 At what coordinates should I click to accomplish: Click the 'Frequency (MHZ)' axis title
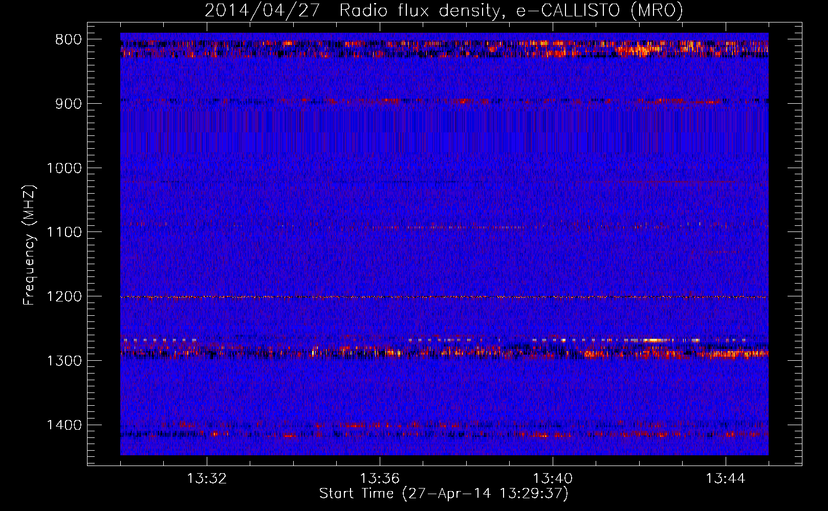30,245
